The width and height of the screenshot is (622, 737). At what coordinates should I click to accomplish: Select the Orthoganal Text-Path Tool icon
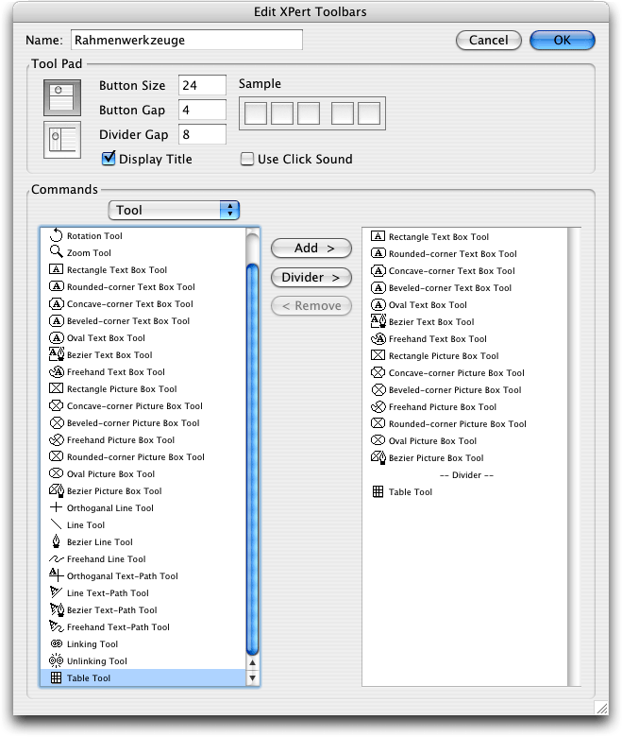click(56, 574)
